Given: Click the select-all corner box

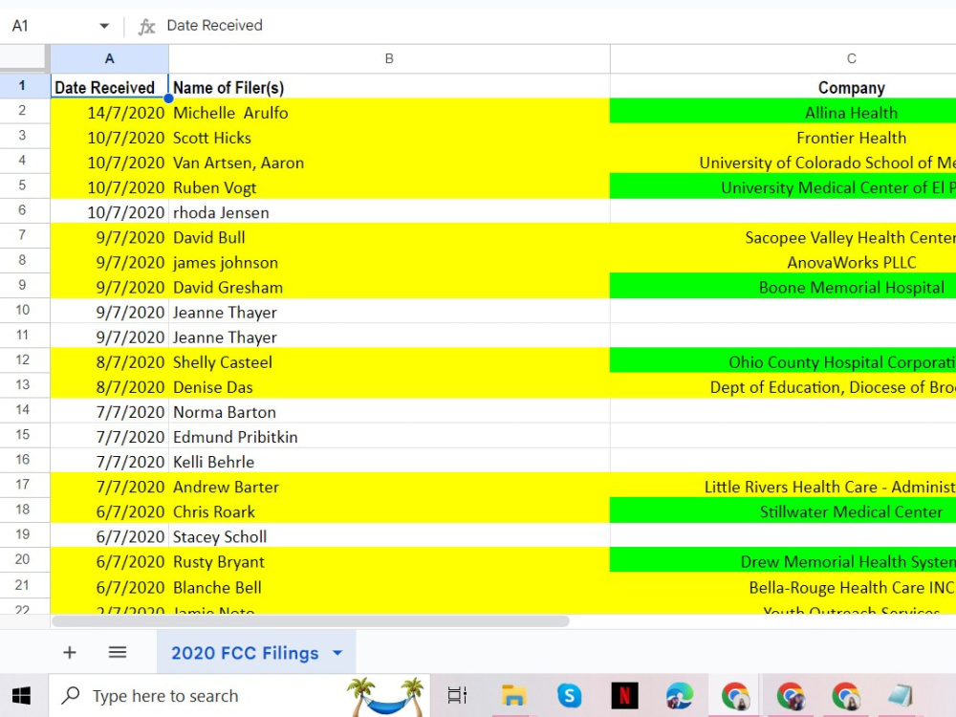Looking at the screenshot, I should (23, 58).
